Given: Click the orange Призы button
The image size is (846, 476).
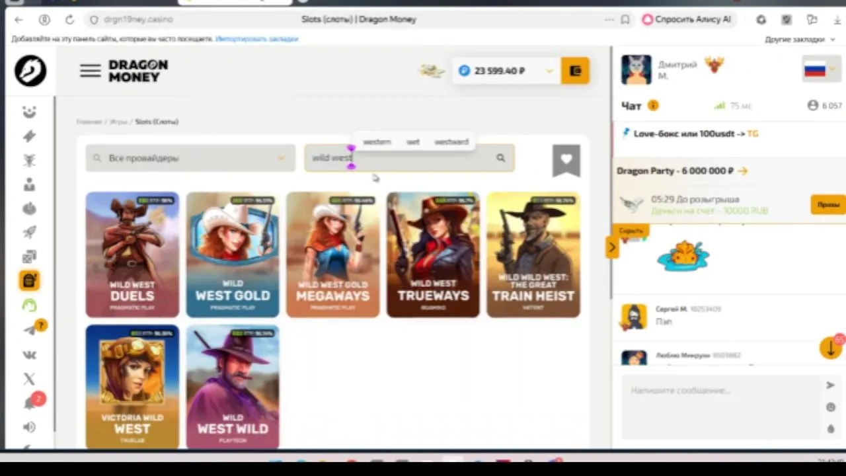Looking at the screenshot, I should tap(828, 205).
